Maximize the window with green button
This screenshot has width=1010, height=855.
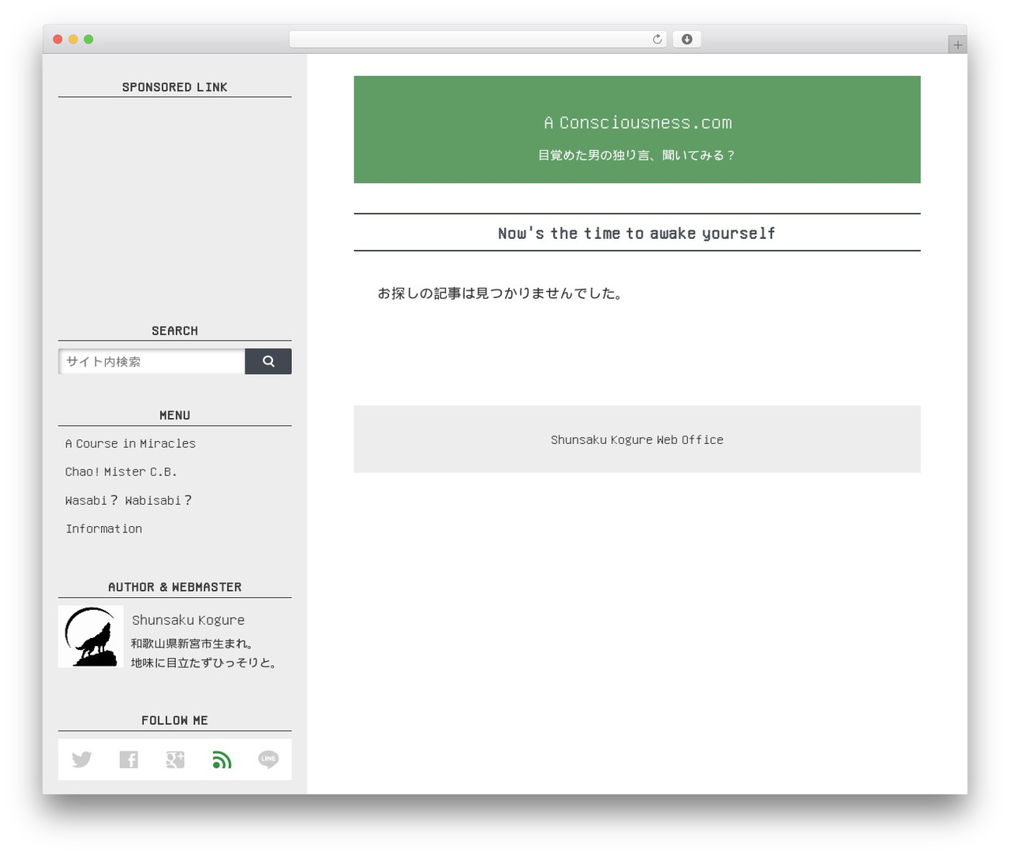click(88, 39)
